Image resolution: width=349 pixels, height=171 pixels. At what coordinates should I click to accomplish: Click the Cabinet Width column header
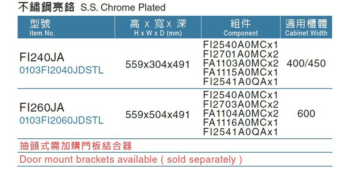(306, 27)
